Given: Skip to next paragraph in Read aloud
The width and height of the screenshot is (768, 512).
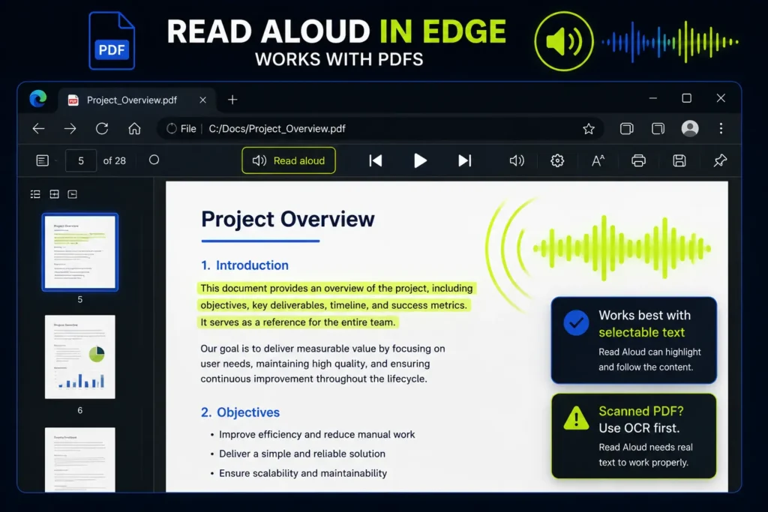Looking at the screenshot, I should click(x=464, y=160).
